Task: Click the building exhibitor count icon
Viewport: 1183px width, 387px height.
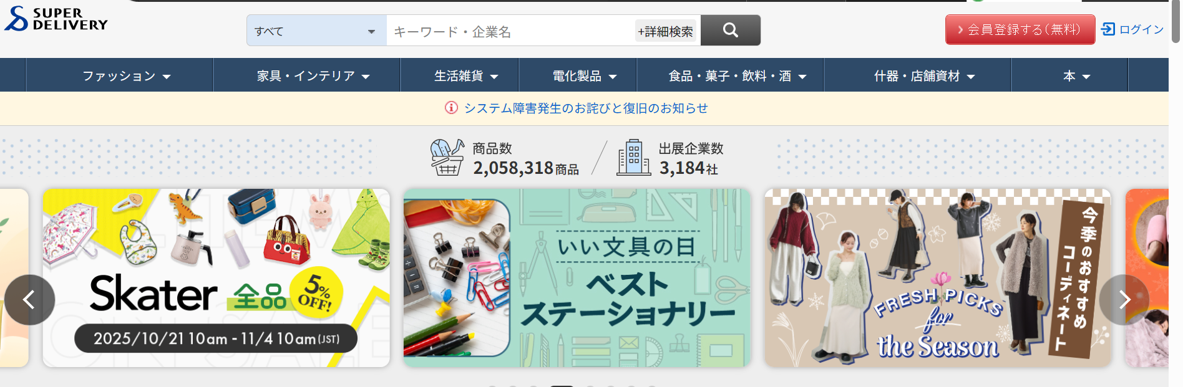Action: tap(634, 158)
